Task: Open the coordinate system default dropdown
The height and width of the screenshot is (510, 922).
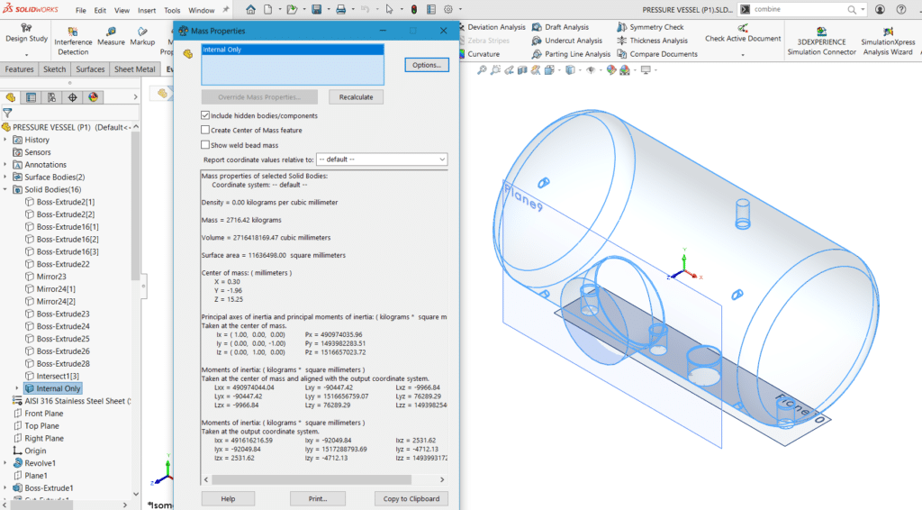Action: (382, 159)
